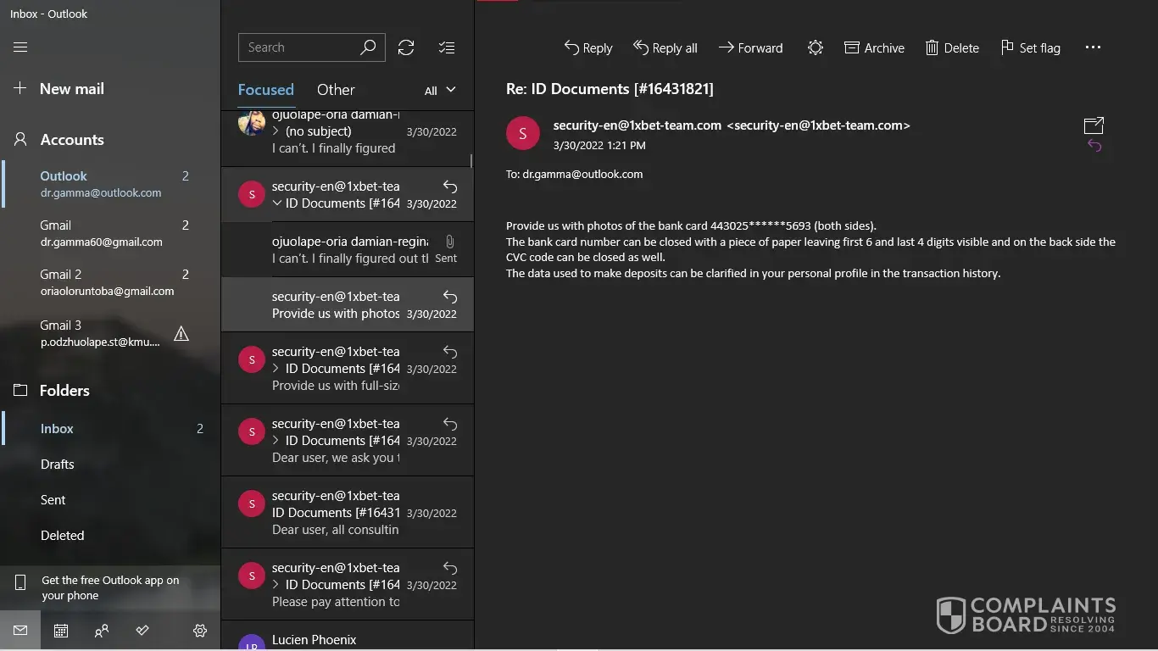The image size is (1158, 651).
Task: Open more actions ellipsis menu
Action: [x=1093, y=47]
